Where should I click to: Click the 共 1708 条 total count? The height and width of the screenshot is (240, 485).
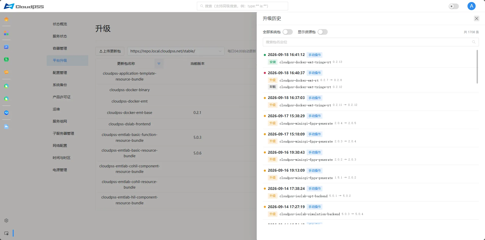(471, 32)
